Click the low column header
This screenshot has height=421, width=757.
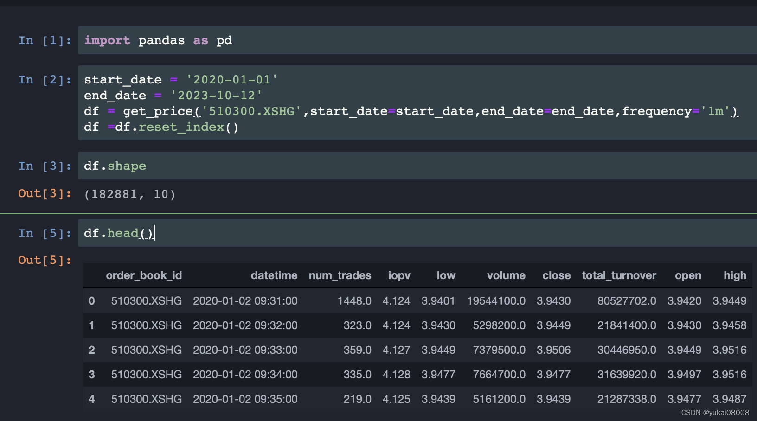coord(446,275)
